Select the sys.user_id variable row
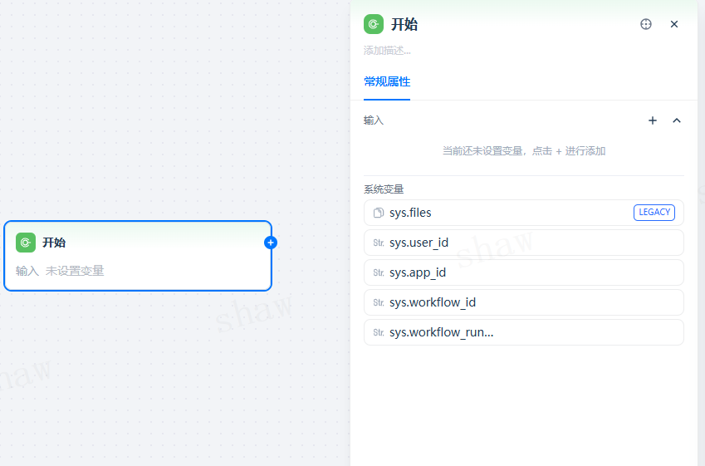The width and height of the screenshot is (705, 466). [x=523, y=243]
